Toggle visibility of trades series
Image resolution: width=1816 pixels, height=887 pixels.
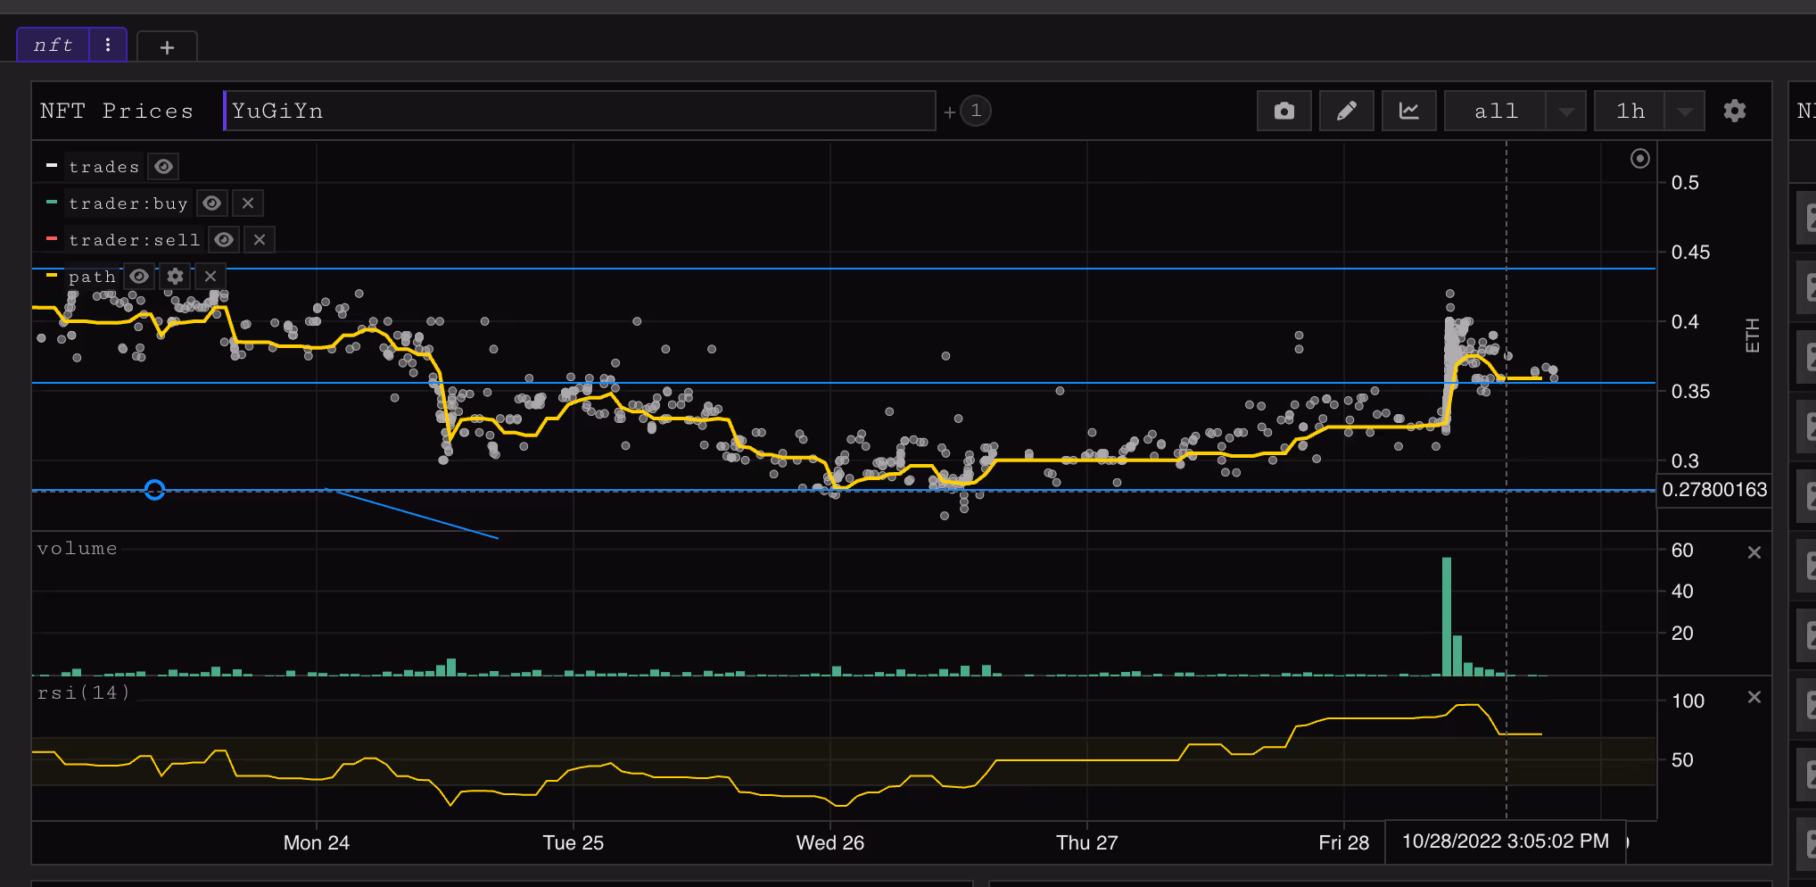tap(163, 167)
